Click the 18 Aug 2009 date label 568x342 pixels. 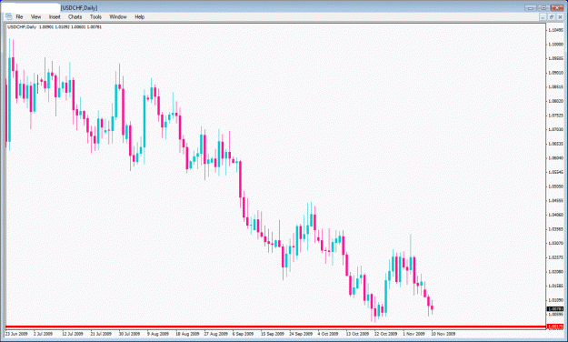tap(187, 334)
